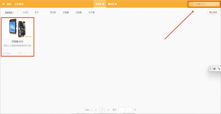Open the three-dot more menu on K10 card
The image size is (221, 114).
[x=30, y=53]
